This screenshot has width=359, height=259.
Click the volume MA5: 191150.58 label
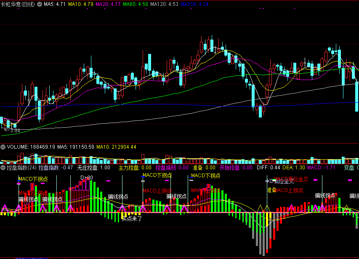pyautogui.click(x=76, y=147)
